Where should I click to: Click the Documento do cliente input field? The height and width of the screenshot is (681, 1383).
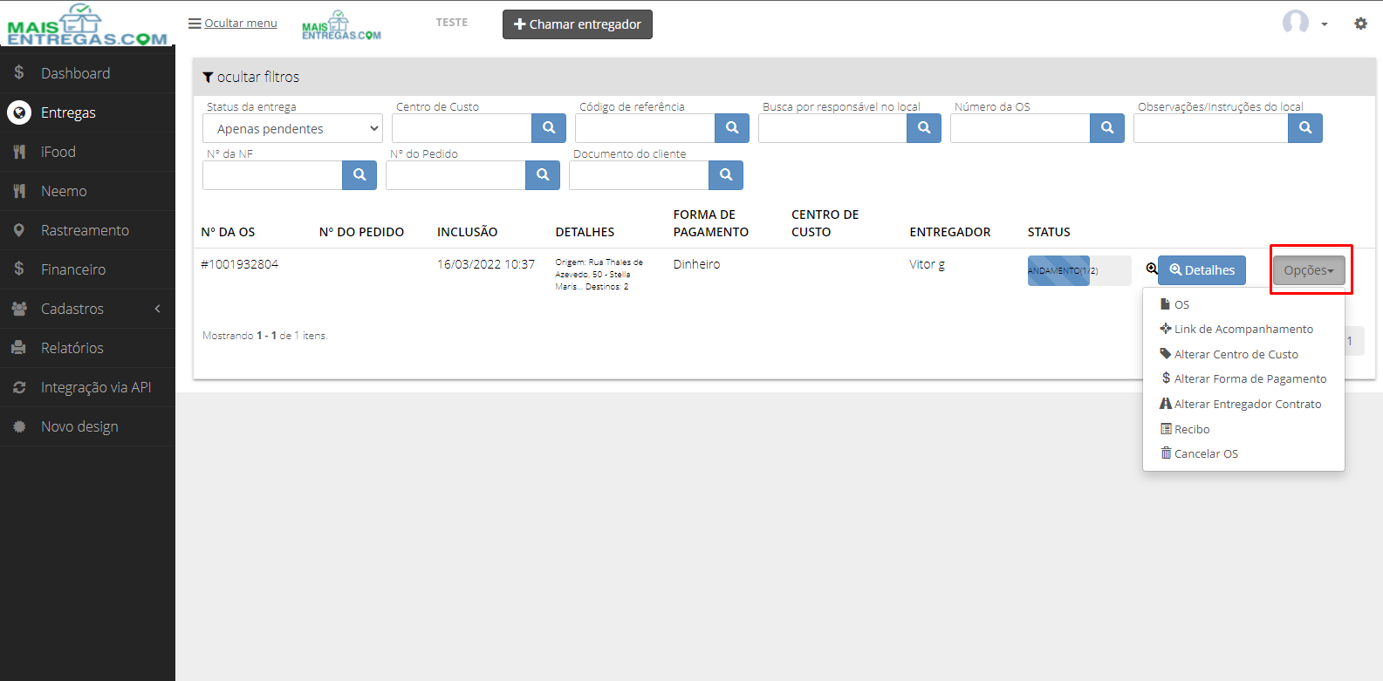click(639, 175)
